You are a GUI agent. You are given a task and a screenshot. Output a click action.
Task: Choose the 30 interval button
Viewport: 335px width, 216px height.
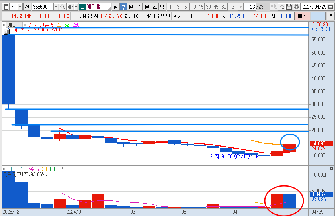pos(208,7)
